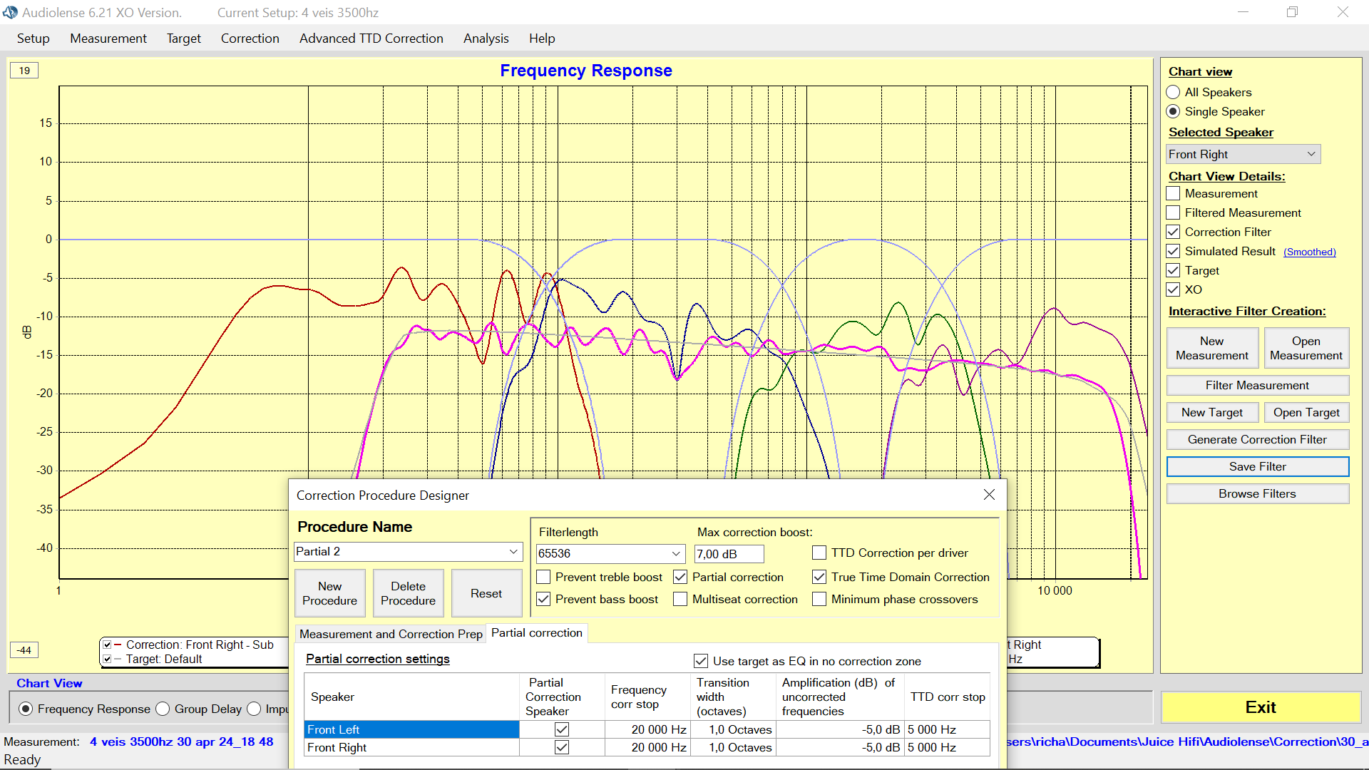The width and height of the screenshot is (1369, 770).
Task: Toggle the Correction Front Right legend checkbox
Action: pos(108,645)
